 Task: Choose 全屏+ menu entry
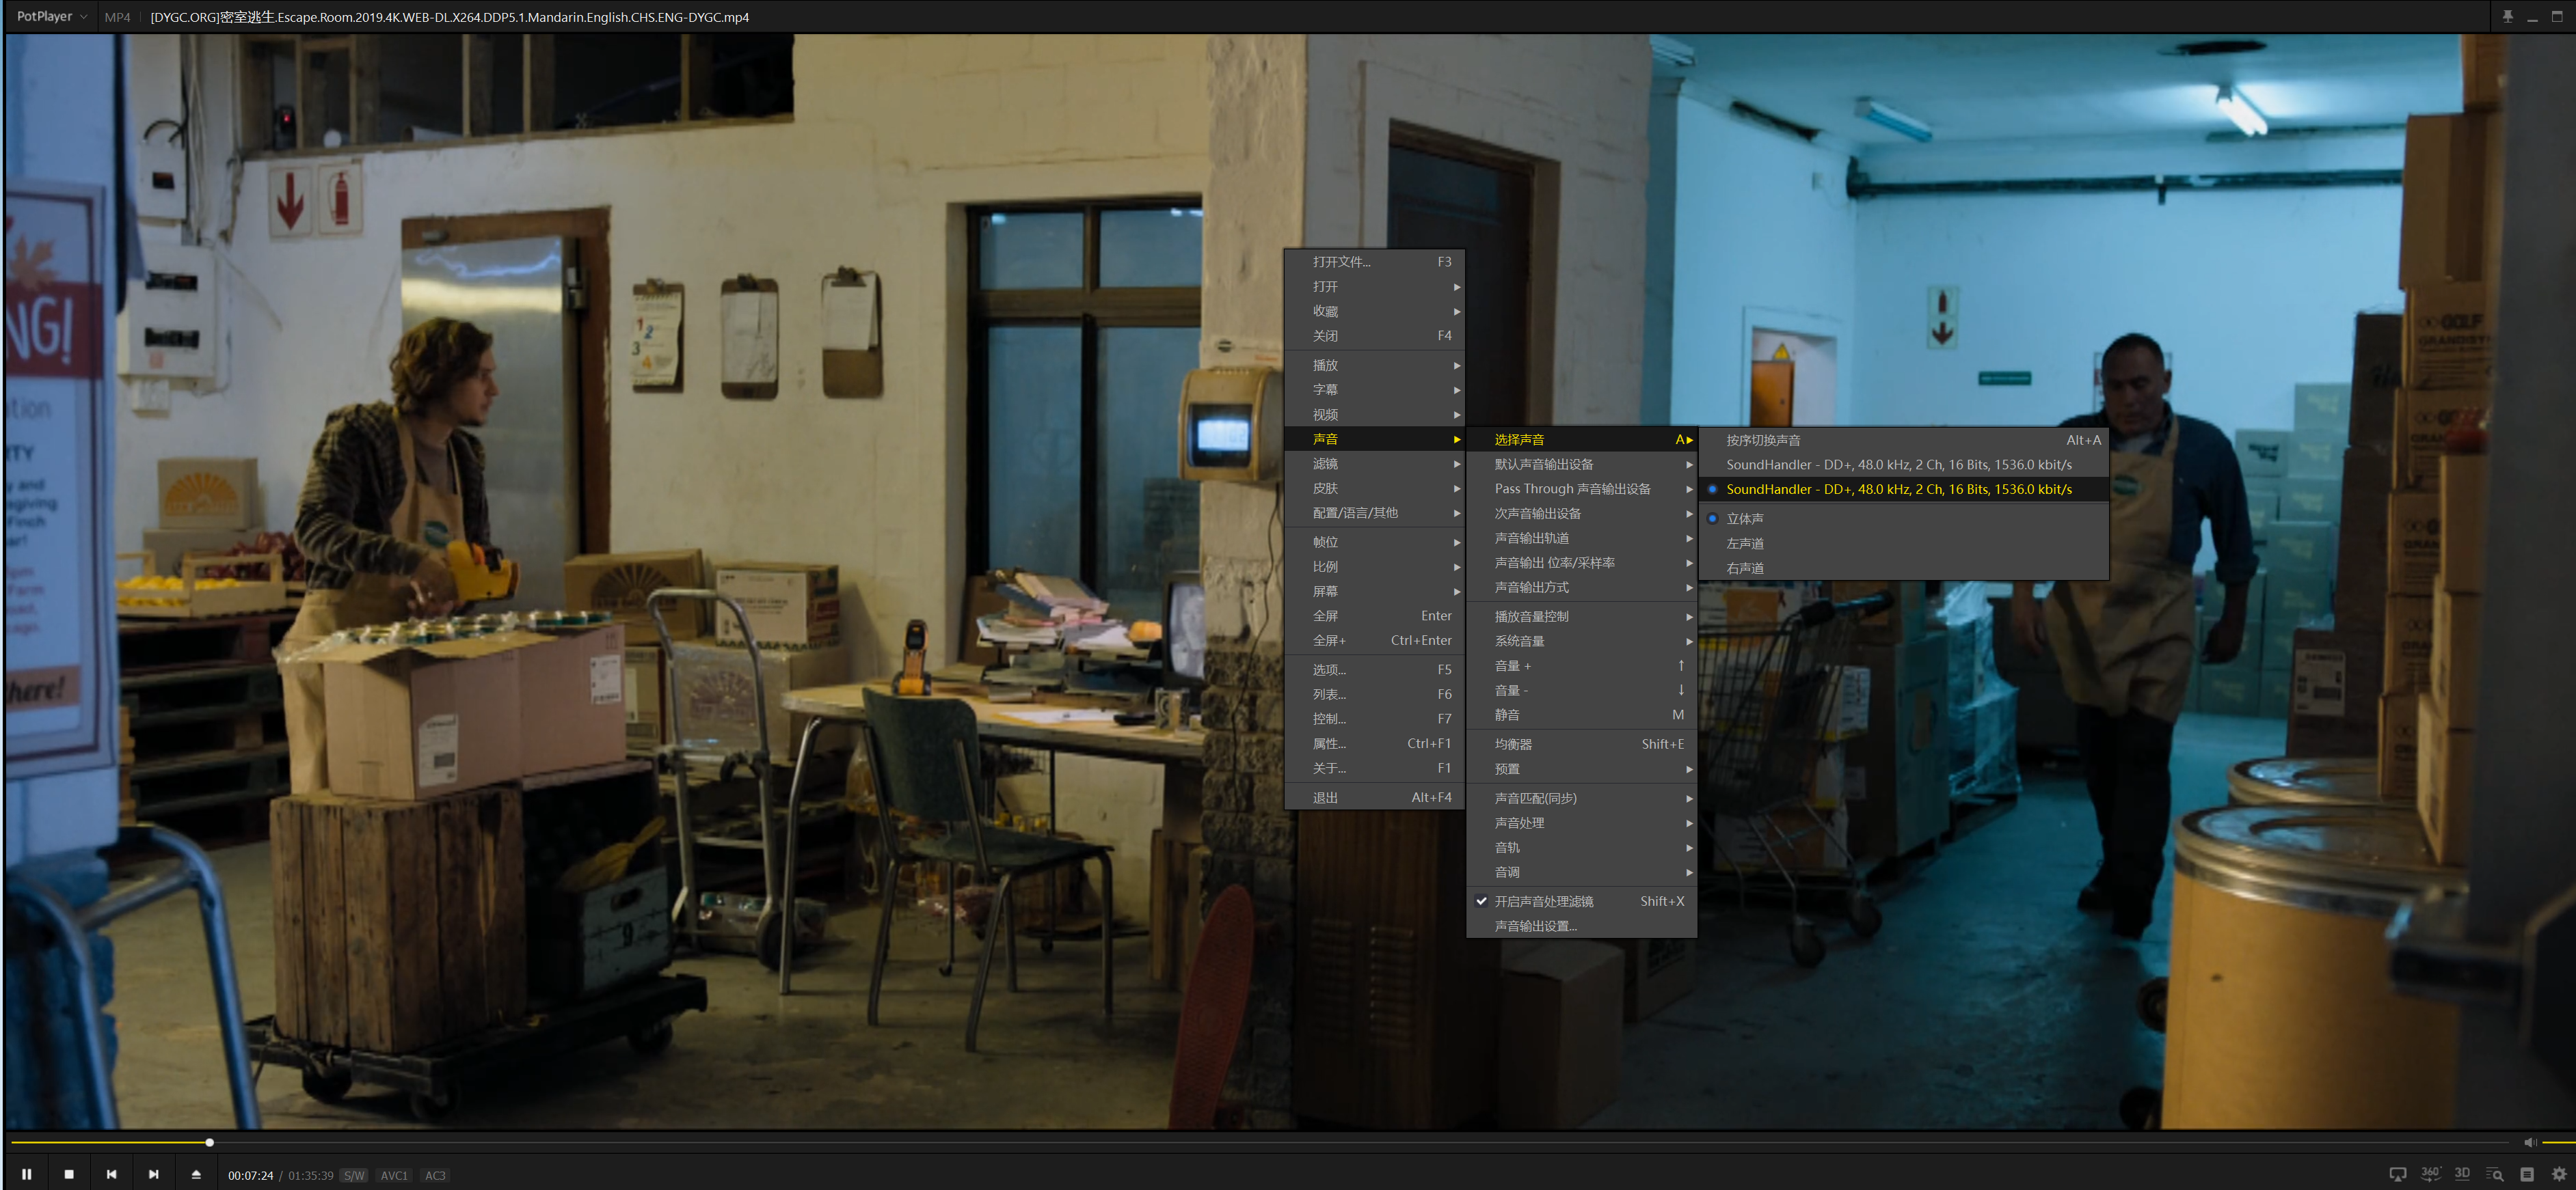1376,641
